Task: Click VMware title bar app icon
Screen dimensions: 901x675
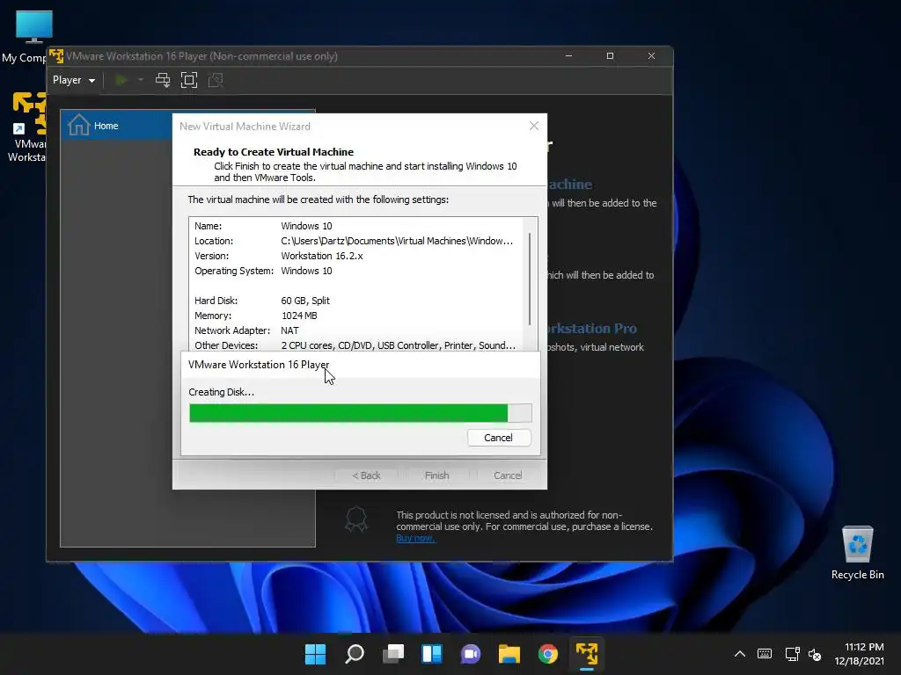Action: (55, 55)
